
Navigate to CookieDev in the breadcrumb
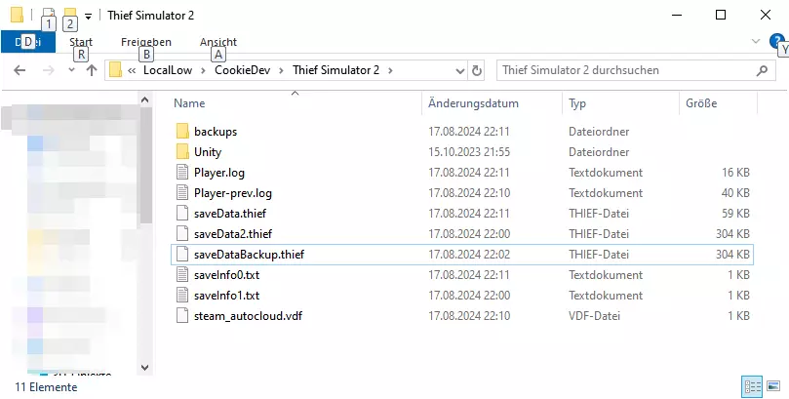[x=243, y=70]
